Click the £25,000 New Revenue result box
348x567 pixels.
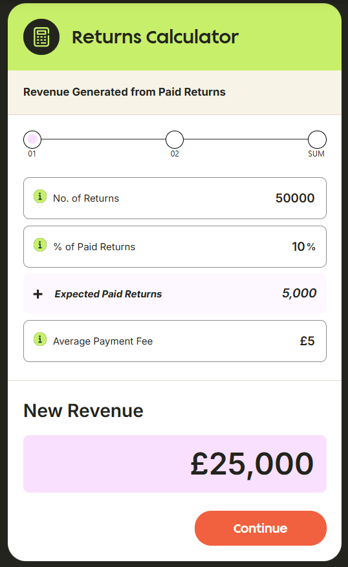click(175, 464)
